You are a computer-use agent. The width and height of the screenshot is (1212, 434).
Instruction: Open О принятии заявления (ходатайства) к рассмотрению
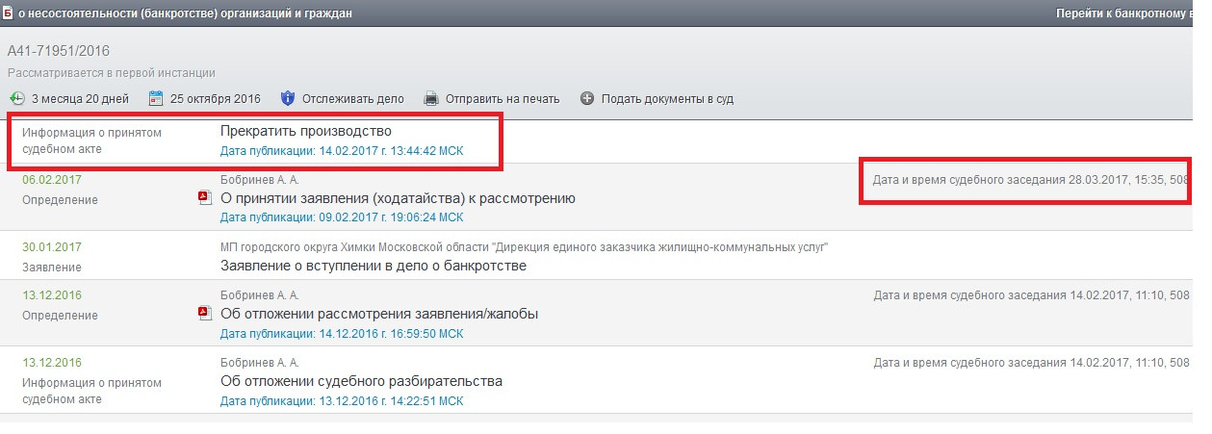tap(398, 198)
